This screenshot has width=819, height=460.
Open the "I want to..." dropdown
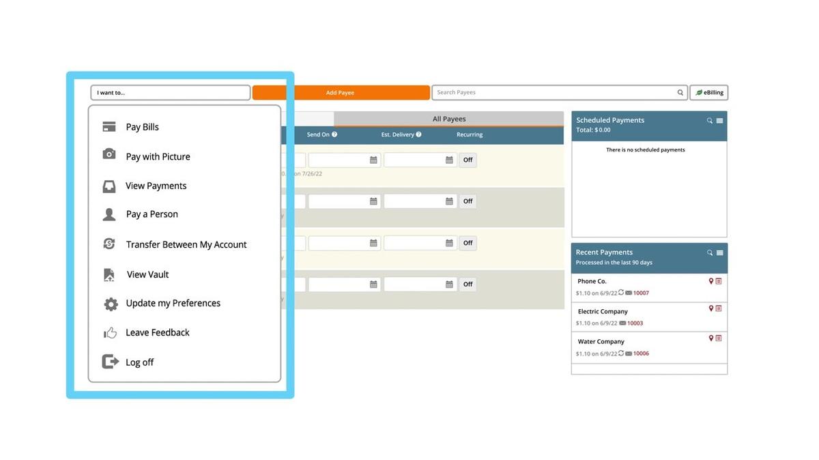coord(170,93)
